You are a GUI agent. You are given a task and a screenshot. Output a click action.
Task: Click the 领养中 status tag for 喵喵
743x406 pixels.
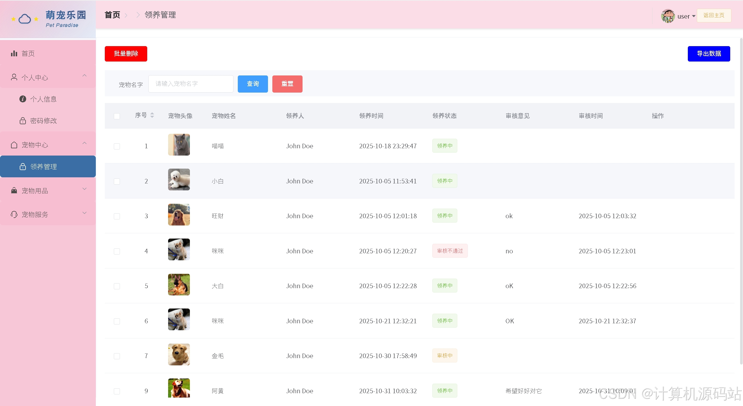coord(445,146)
